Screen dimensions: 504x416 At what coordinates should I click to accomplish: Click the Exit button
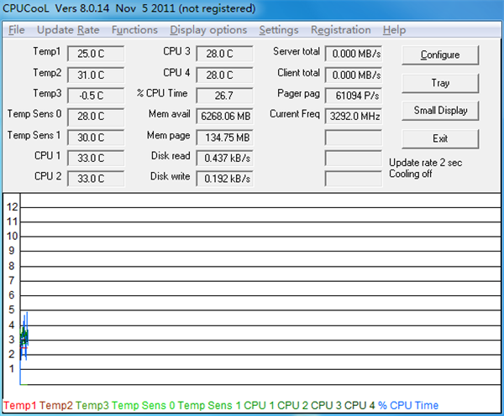point(440,138)
